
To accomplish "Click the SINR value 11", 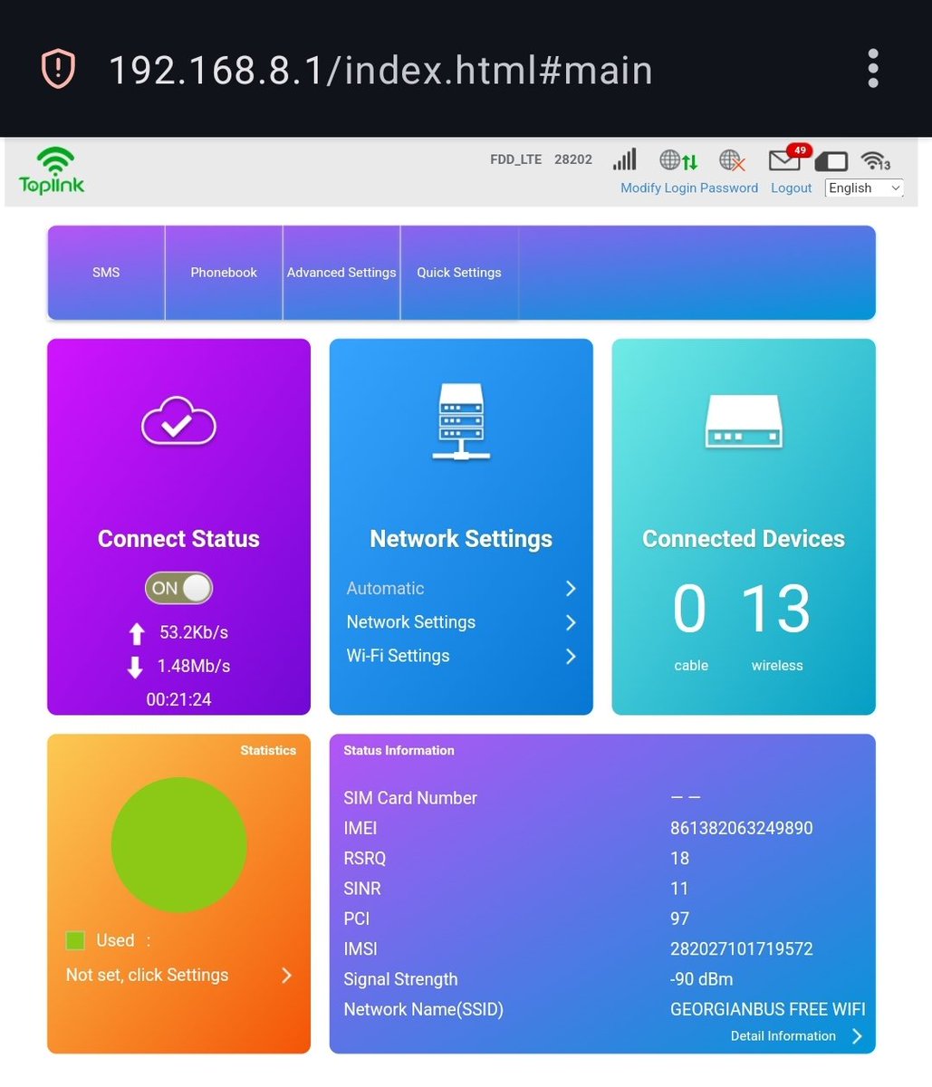I will (x=679, y=889).
